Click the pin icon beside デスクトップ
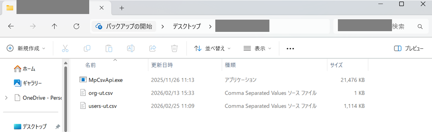The width and height of the screenshot is (432, 132). [x=58, y=127]
